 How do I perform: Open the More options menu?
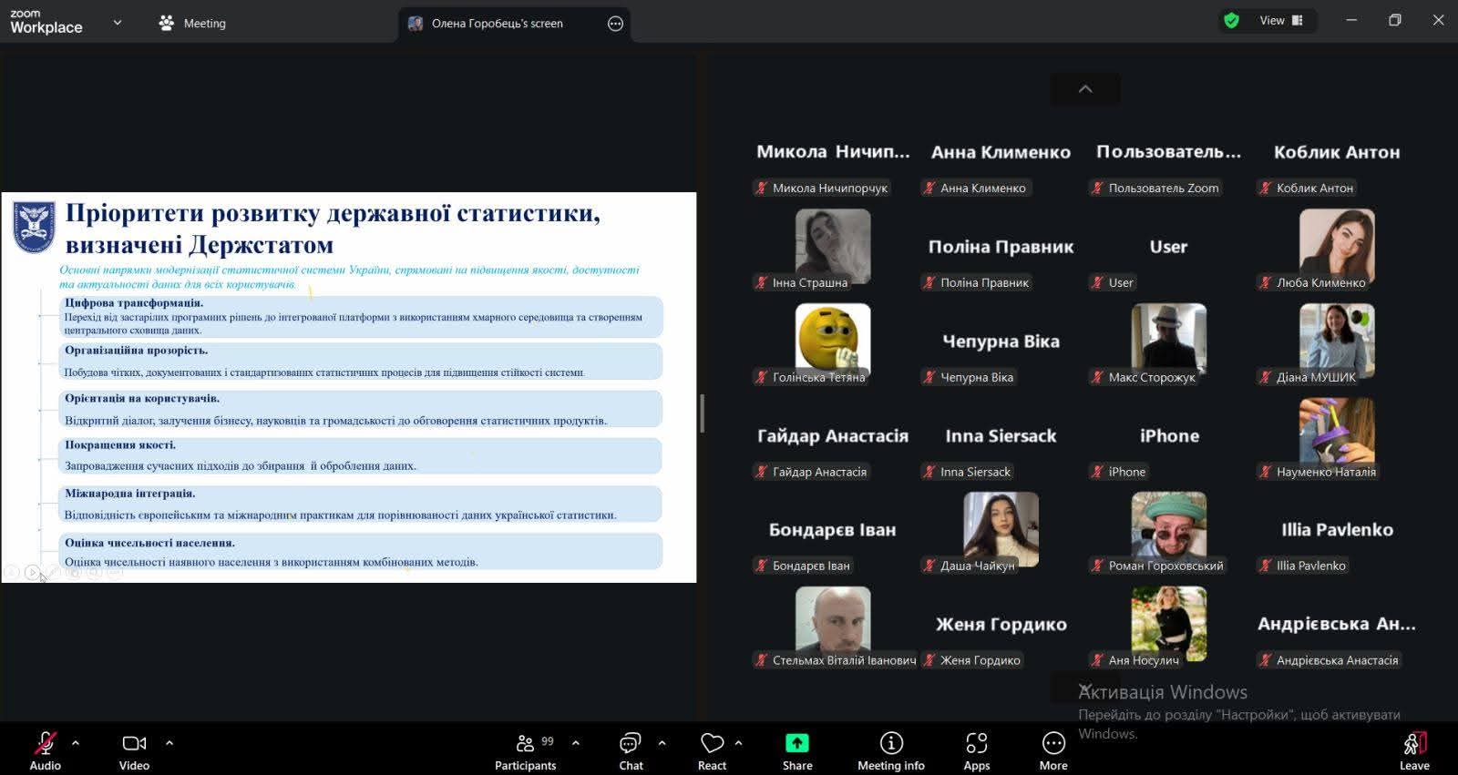coord(1052,751)
